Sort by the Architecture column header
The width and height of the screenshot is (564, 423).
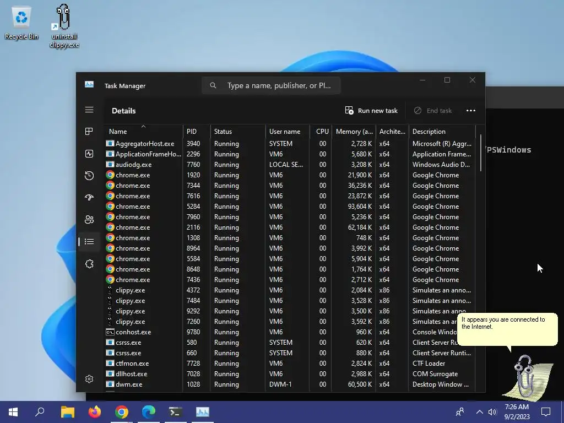(392, 131)
